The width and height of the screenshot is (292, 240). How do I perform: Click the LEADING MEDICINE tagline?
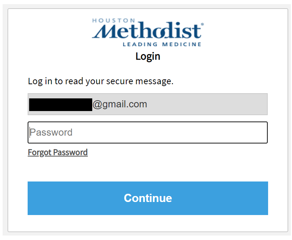click(162, 44)
